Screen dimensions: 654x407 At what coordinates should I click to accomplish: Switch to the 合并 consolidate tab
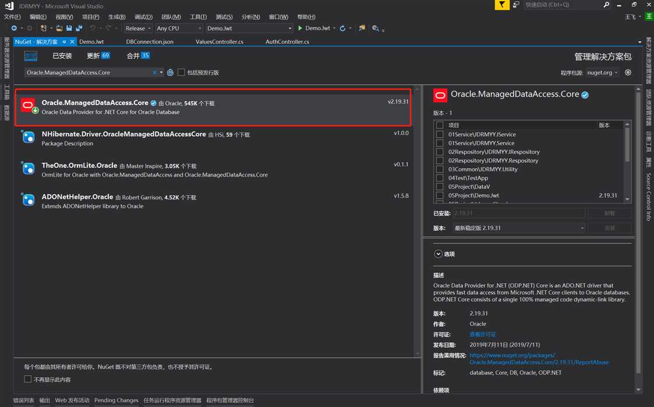pyautogui.click(x=138, y=55)
